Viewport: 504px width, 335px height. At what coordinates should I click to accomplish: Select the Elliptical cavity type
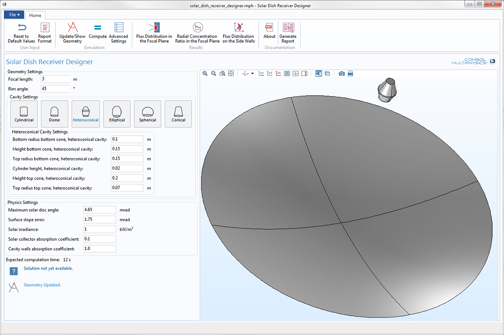click(117, 114)
